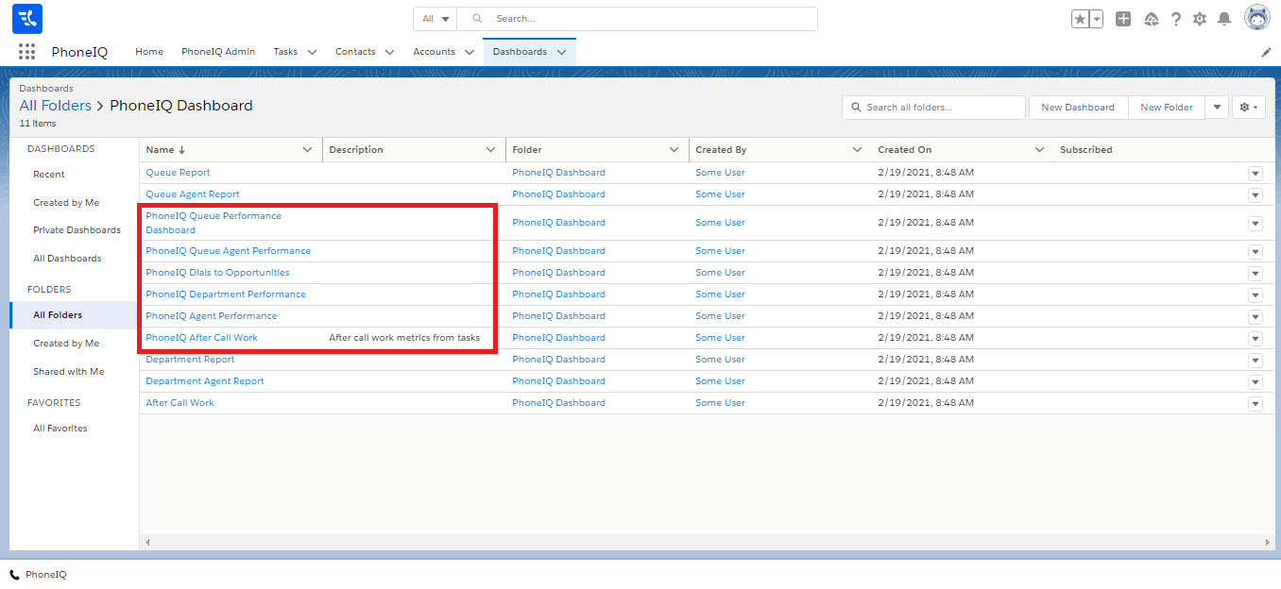Screen dimensions: 1281x589
Task: Open the Setup gear icon
Action: coord(1200,19)
